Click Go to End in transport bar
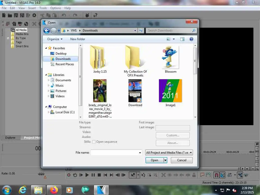 tap(111, 175)
